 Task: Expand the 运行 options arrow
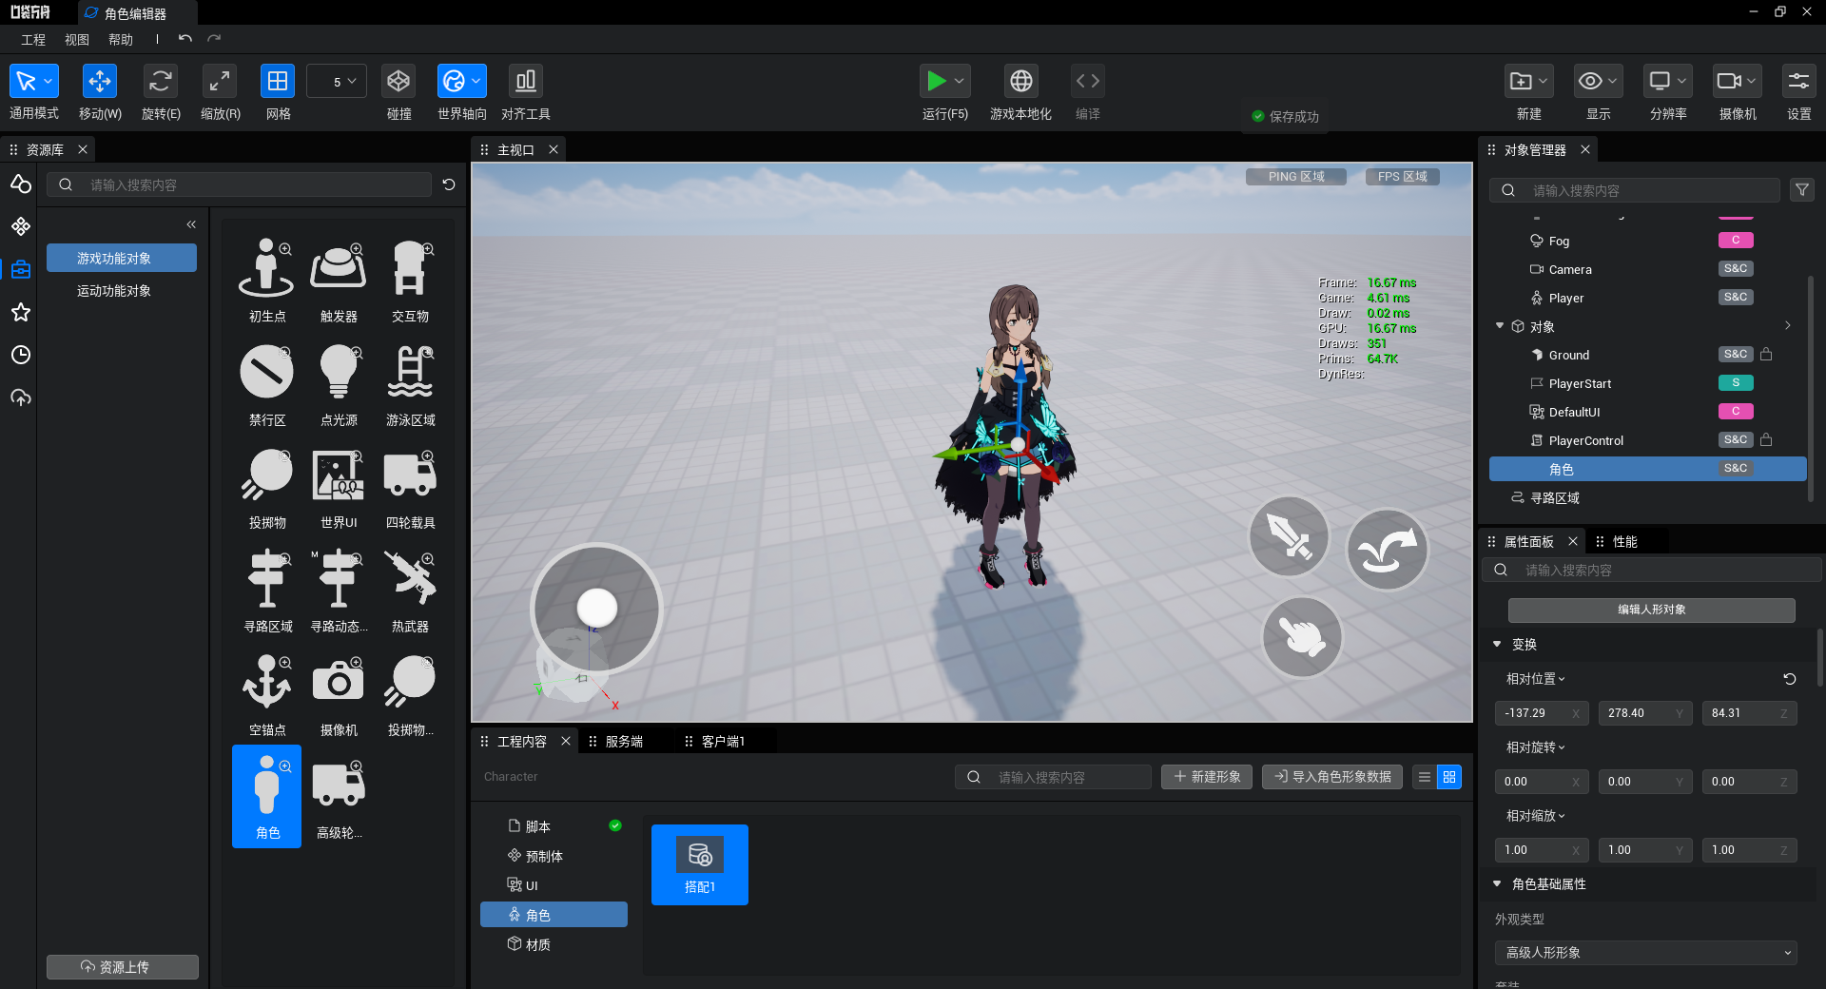(960, 82)
